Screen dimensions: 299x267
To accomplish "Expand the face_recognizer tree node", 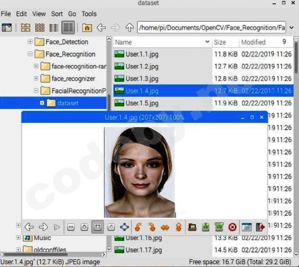I will 36,78.
